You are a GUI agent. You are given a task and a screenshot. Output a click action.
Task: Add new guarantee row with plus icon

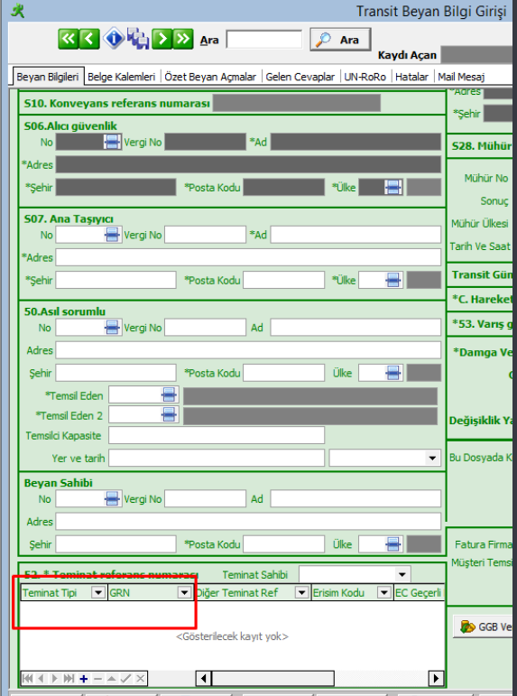84,678
